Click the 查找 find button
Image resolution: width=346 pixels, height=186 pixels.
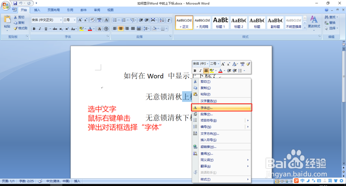tap(331, 17)
